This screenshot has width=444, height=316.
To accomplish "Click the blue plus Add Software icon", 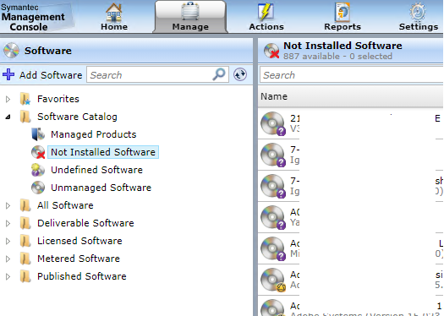I will coord(8,74).
